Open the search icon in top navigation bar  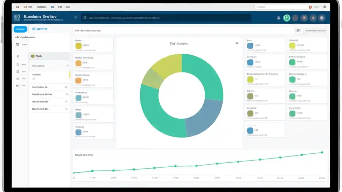[85, 18]
